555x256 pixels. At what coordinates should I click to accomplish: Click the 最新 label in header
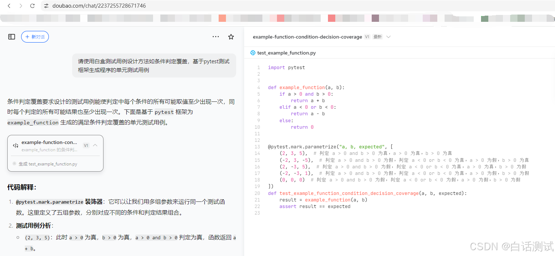tap(378, 37)
